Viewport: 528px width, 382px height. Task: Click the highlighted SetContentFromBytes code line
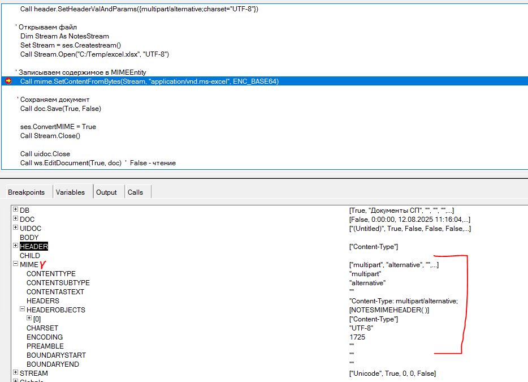[x=149, y=81]
